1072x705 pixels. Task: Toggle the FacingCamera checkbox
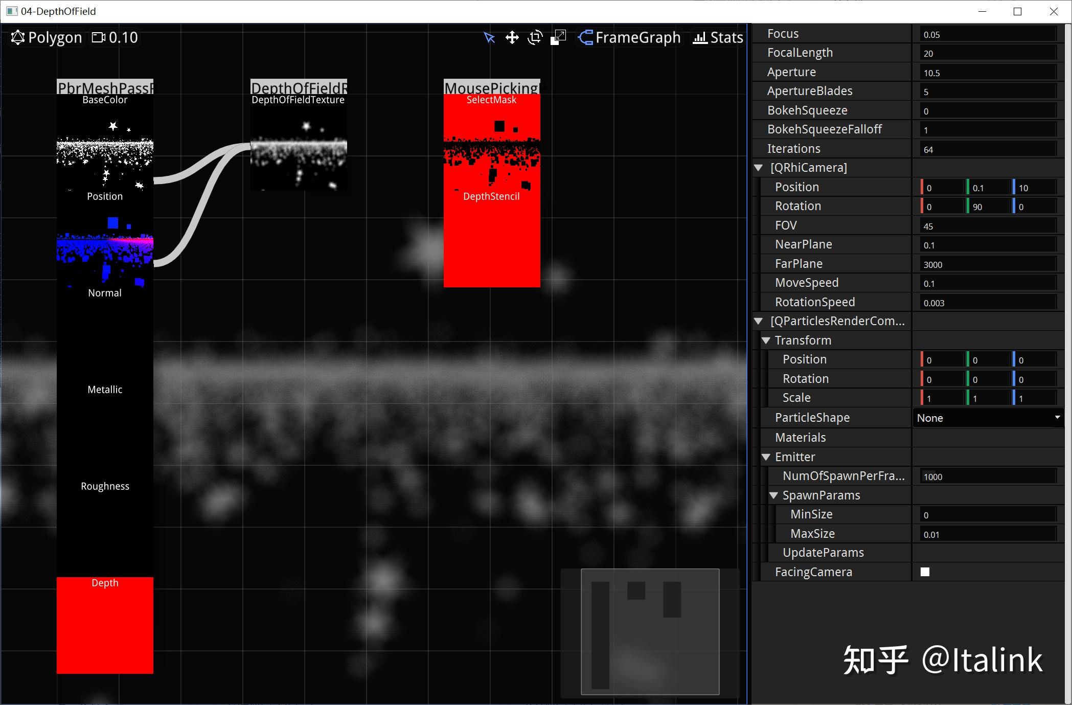(x=925, y=572)
